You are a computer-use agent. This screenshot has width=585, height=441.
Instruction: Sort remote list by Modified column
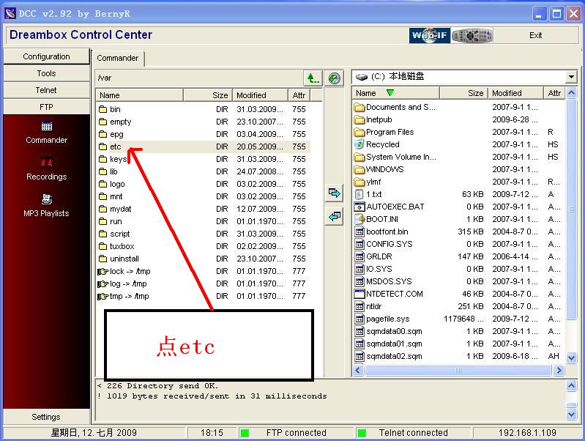(261, 95)
